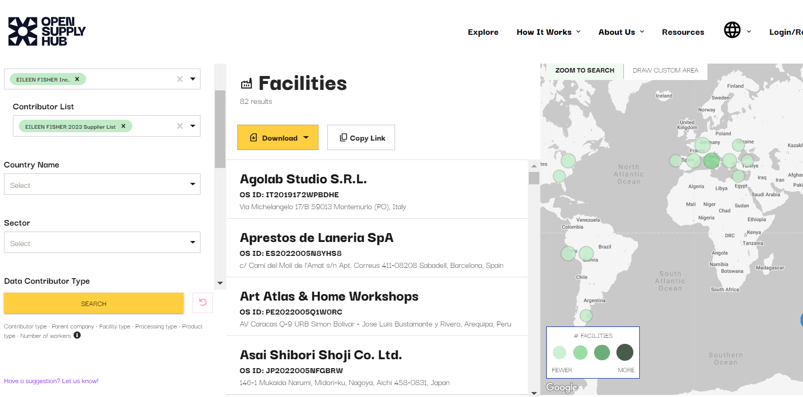Open Agolab Studio S.R.L. facility
The height and width of the screenshot is (397, 803).
(303, 179)
